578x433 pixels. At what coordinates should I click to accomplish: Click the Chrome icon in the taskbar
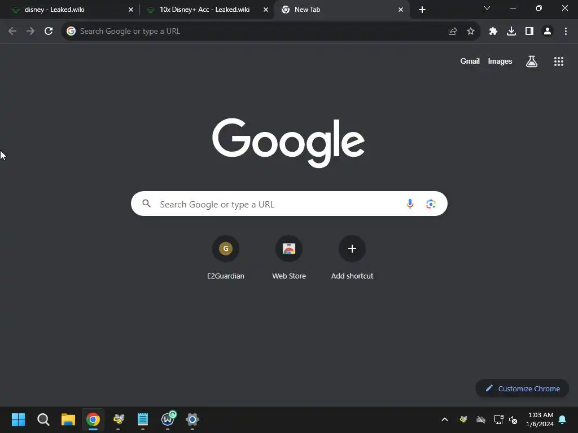pos(93,419)
